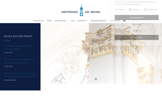Click the Ablehnen button
Image resolution: width=162 pixels, height=101 pixels.
[x=137, y=31]
